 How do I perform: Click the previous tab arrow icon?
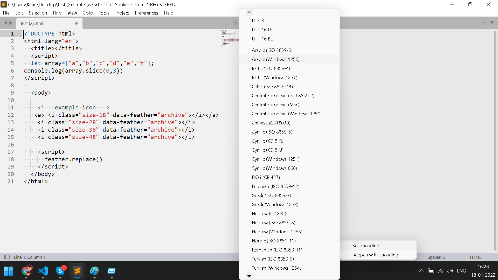(x=5, y=23)
